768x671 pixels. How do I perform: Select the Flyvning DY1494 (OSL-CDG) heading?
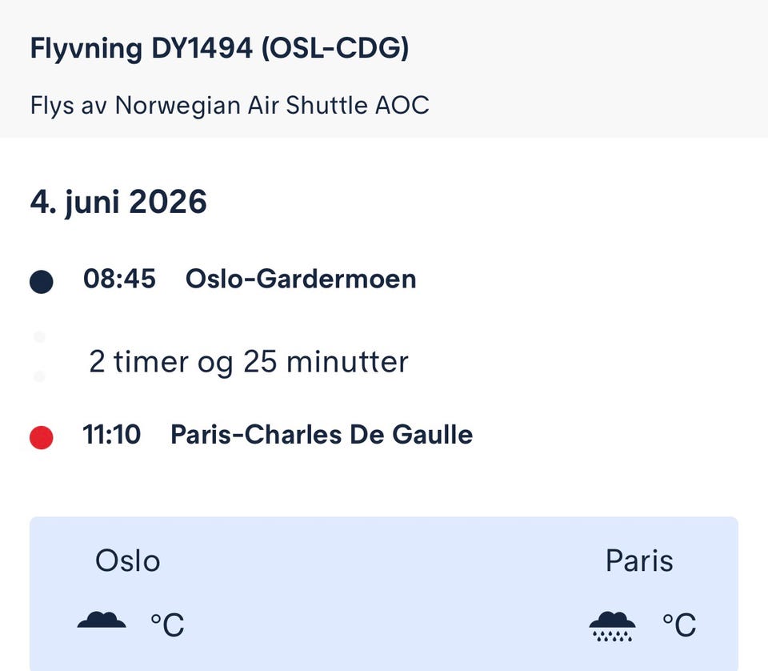tap(219, 49)
